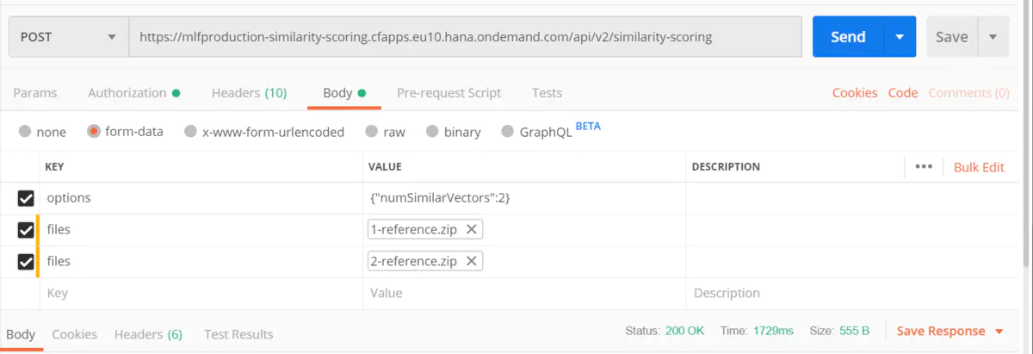Open the POST method dropdown
The width and height of the screenshot is (1033, 354).
(x=67, y=37)
